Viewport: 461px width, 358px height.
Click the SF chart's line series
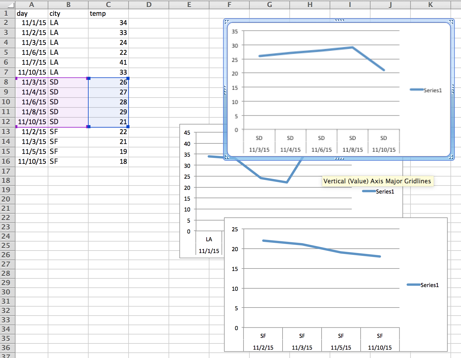pyautogui.click(x=302, y=244)
